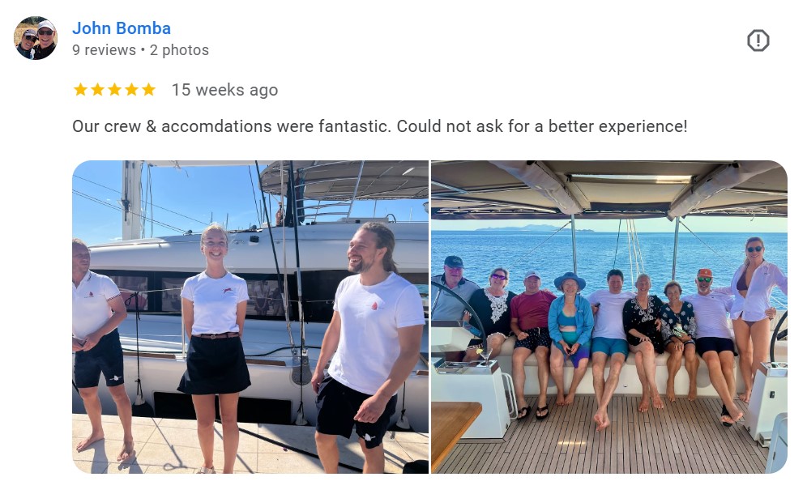
Task: Open the left crew photo by the boat
Action: coord(250,317)
